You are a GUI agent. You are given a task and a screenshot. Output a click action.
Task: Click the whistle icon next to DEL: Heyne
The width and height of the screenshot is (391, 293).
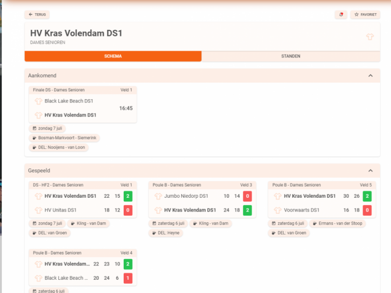pyautogui.click(x=154, y=233)
